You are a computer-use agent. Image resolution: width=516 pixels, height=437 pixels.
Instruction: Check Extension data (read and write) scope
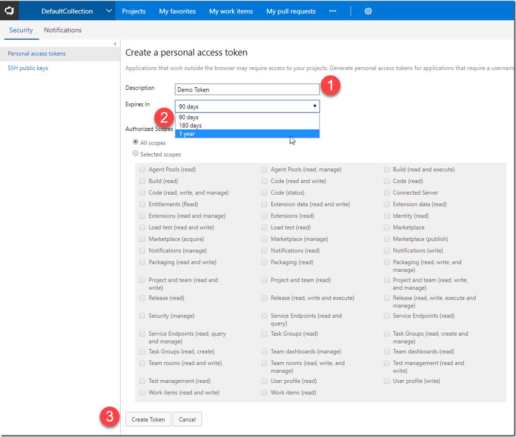click(x=264, y=204)
